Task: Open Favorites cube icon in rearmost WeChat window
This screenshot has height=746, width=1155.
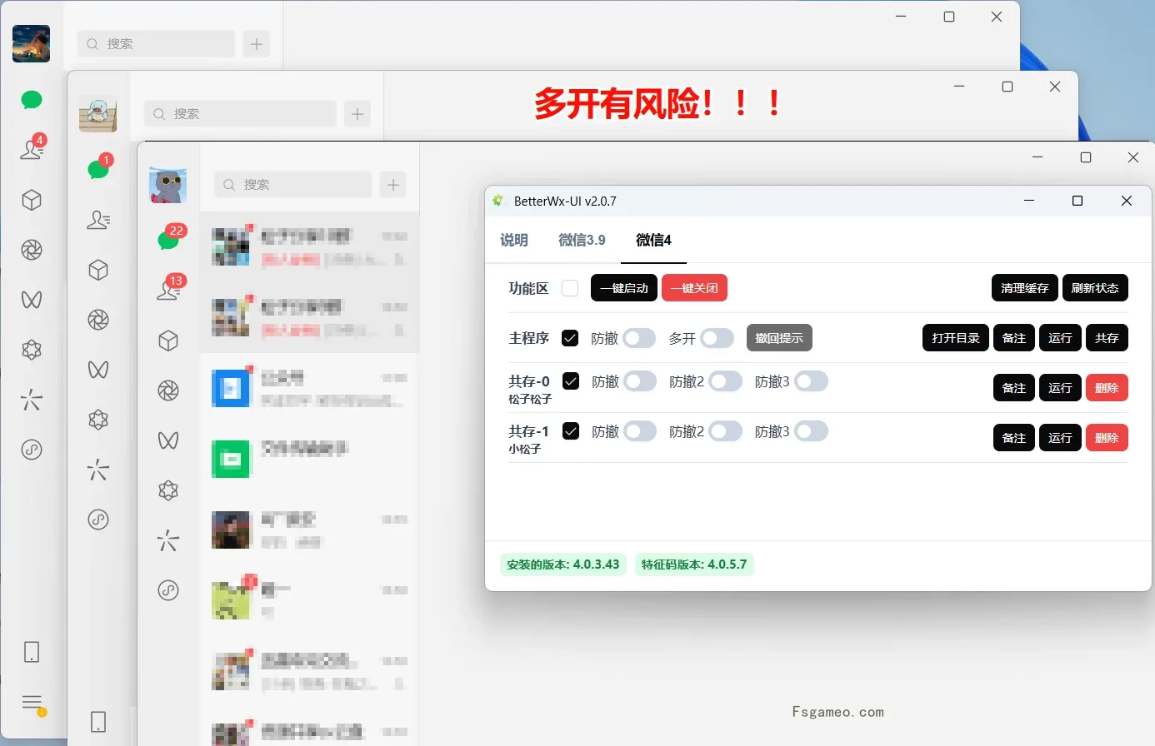Action: (32, 200)
